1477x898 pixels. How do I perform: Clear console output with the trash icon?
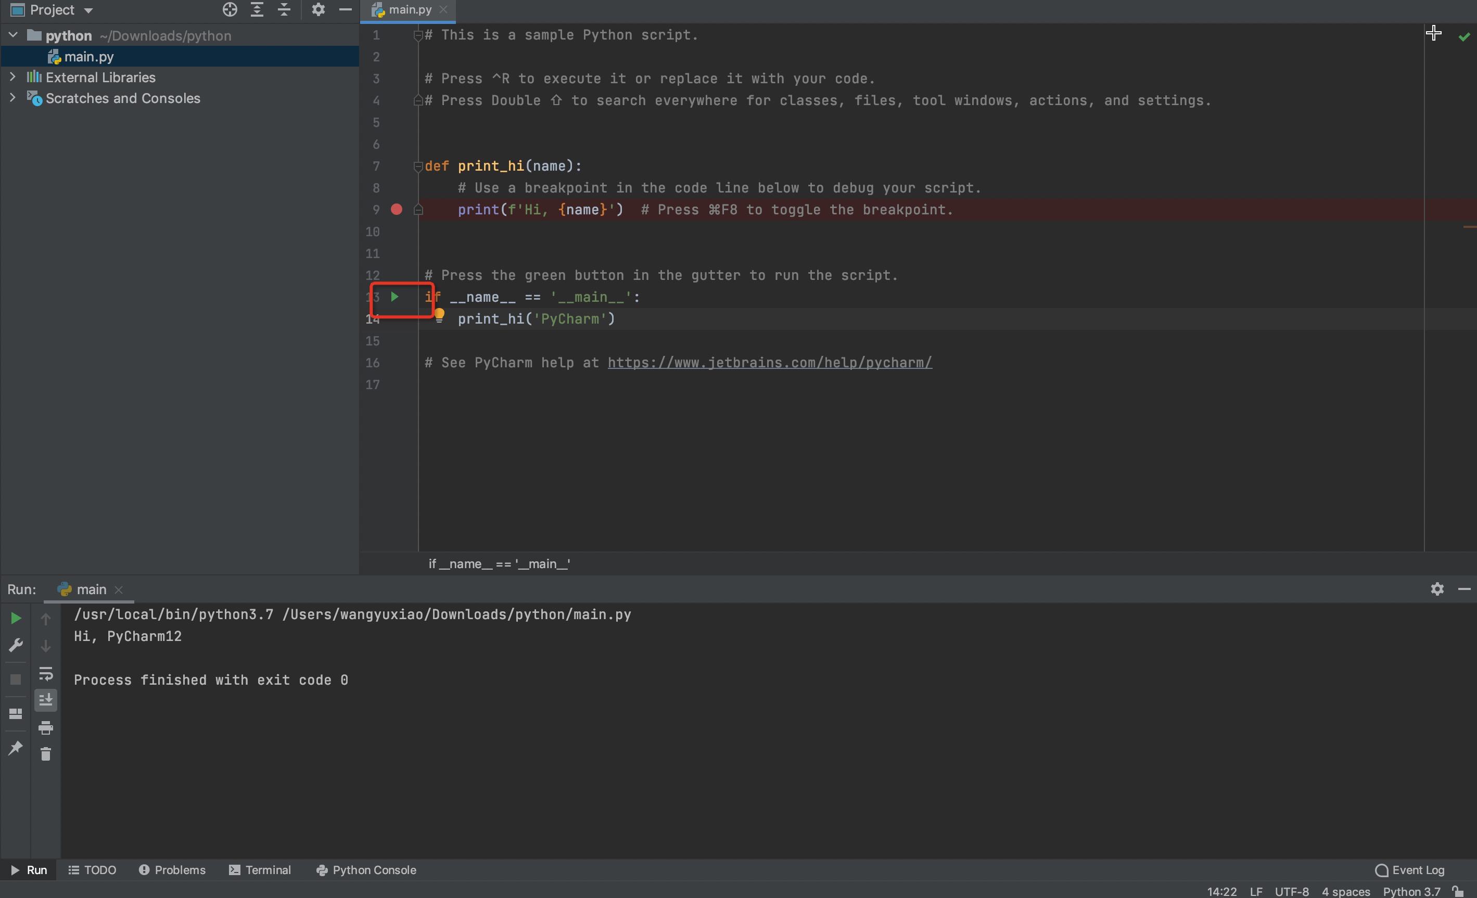click(46, 754)
